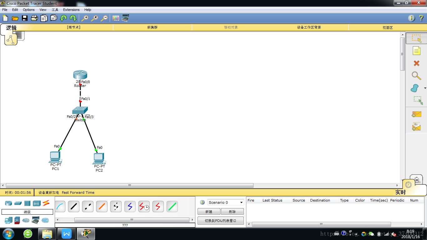427x240 pixels.
Task: Click the 设备重新加电 power cycle button
Action: 48,192
